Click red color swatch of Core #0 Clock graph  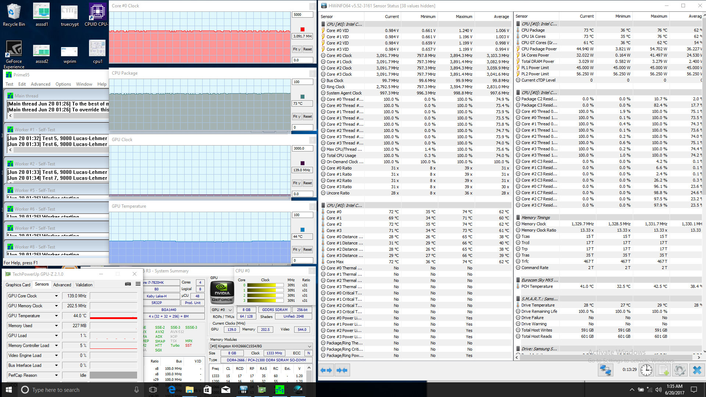coord(303,29)
